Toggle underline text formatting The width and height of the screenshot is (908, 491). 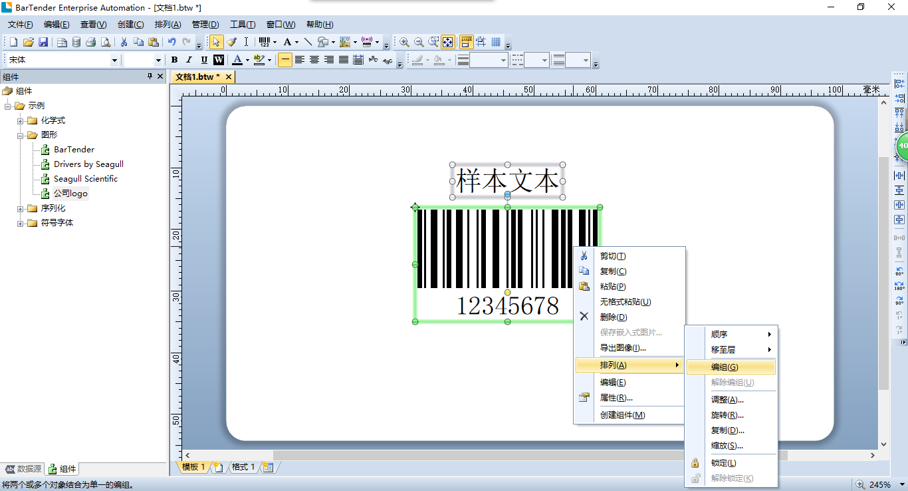pos(203,60)
